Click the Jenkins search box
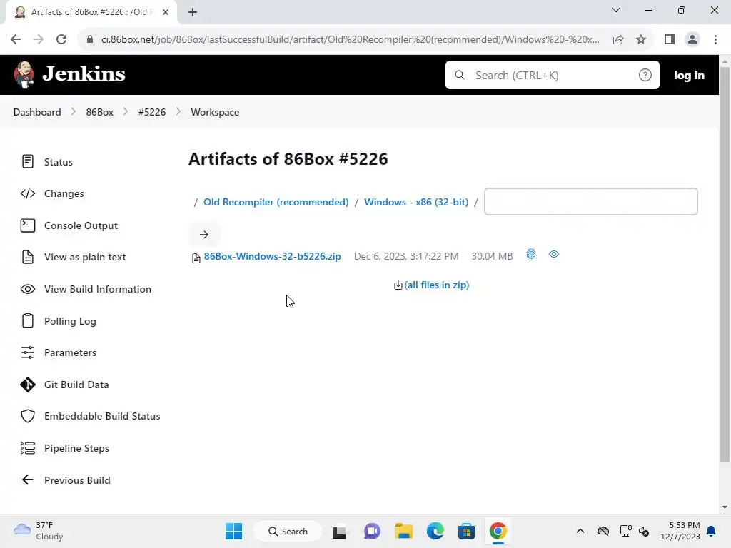Screen dimensions: 731x548 (x=552, y=75)
